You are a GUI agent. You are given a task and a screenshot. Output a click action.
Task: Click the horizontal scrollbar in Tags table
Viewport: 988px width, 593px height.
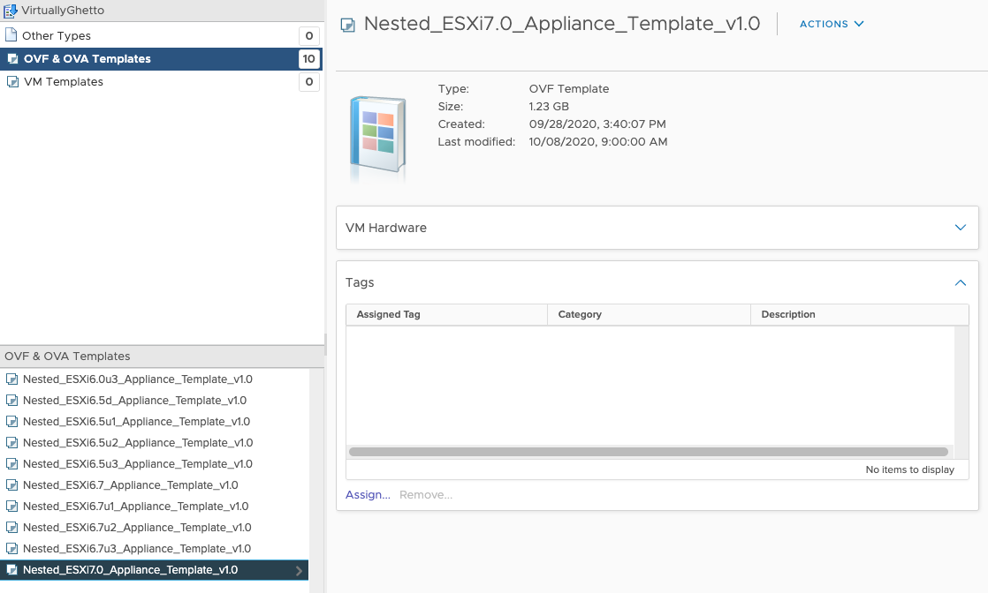coord(650,452)
